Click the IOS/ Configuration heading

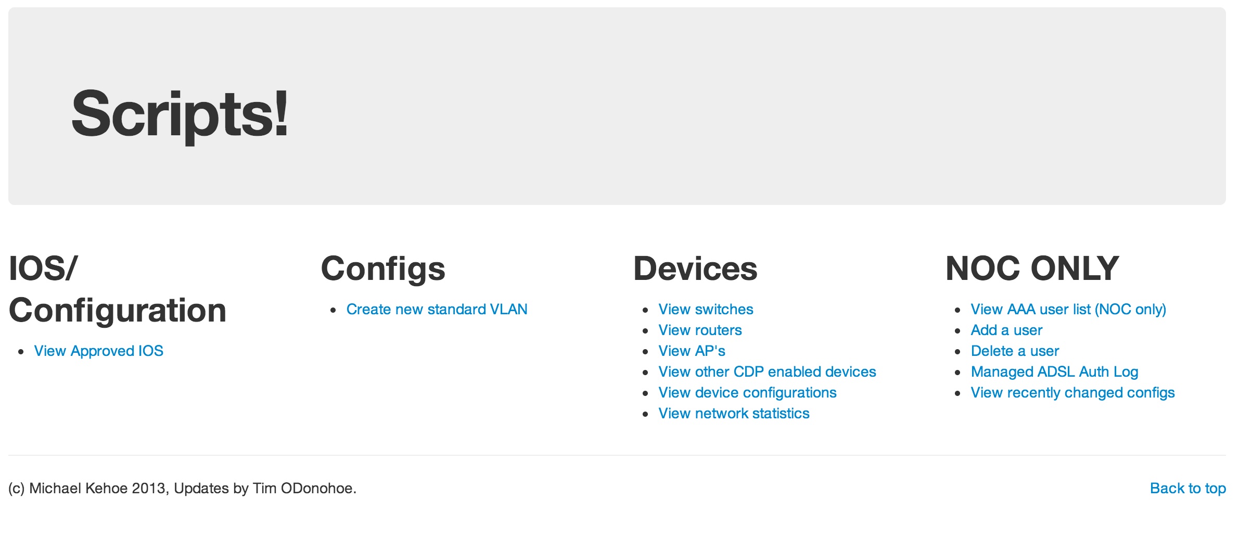pos(118,290)
